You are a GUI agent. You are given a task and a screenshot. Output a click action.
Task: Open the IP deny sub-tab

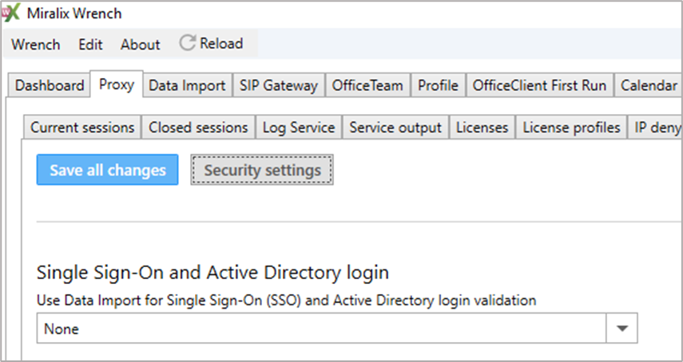(655, 128)
